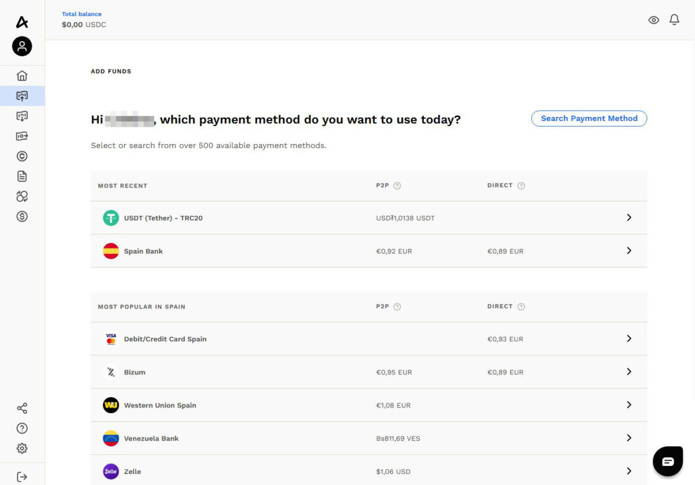The width and height of the screenshot is (695, 485).
Task: Click the €1,08 EUR Western Union rate
Action: coord(393,405)
